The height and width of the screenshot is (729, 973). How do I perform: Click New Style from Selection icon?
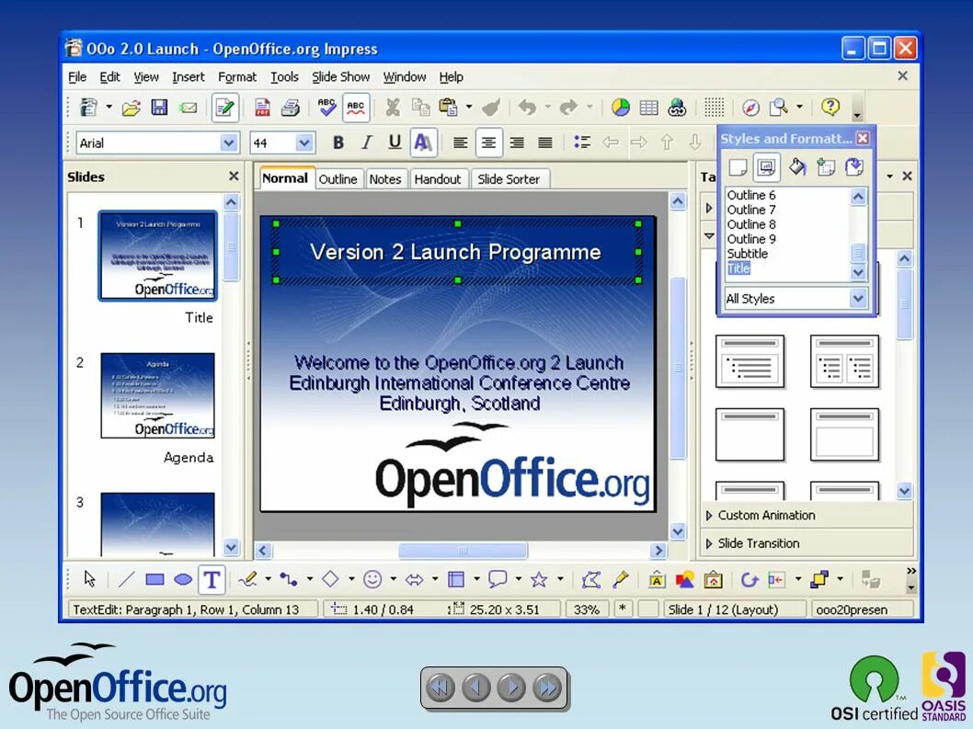click(x=826, y=167)
